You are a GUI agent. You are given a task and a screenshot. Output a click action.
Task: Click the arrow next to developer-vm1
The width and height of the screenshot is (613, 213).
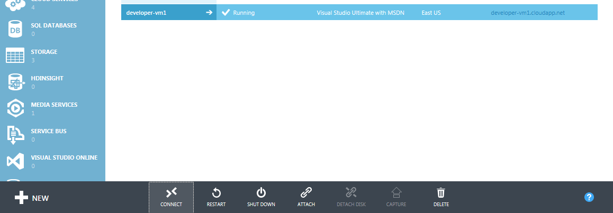pyautogui.click(x=209, y=13)
